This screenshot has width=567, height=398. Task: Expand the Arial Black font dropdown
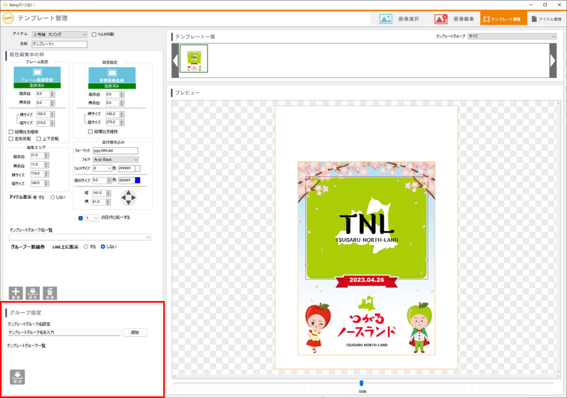(x=116, y=159)
